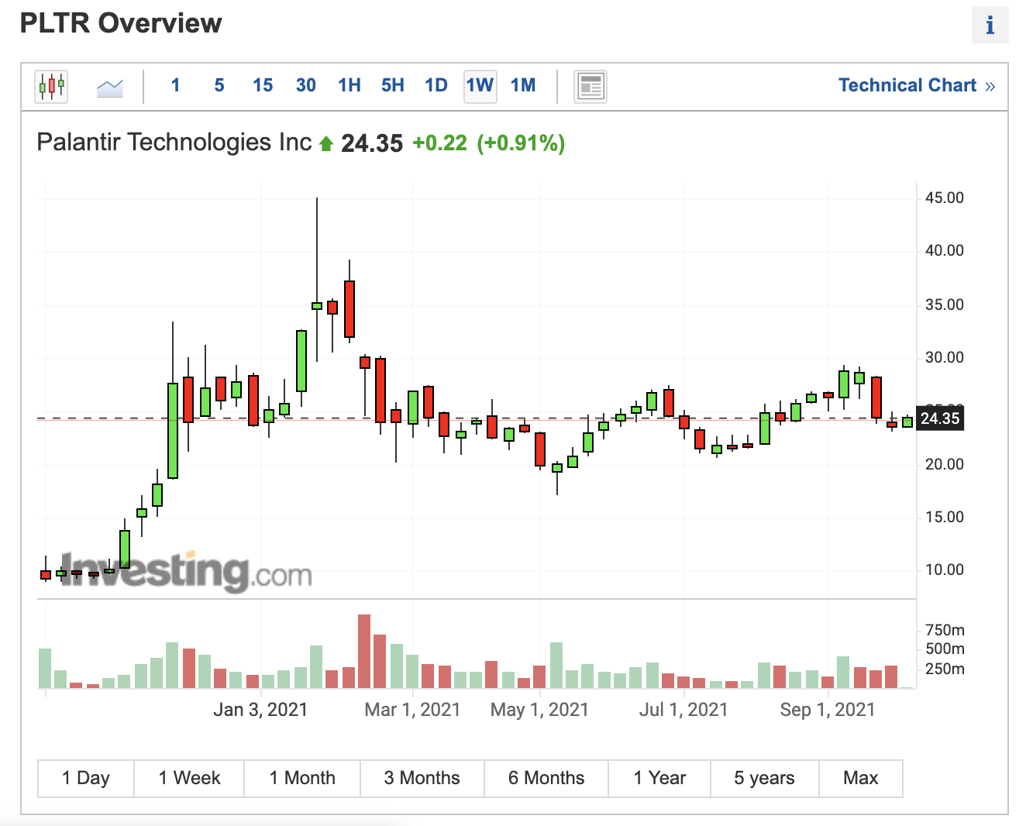The width and height of the screenshot is (1026, 826).
Task: Click the 250m volume axis label
Action: tap(945, 669)
